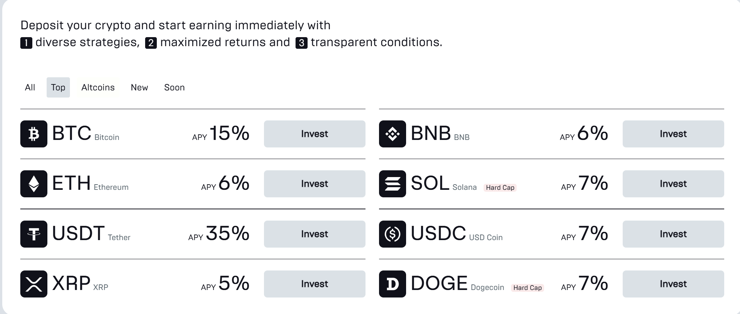Click the Solana SOL icon
This screenshot has height=314, width=740.
pos(393,184)
